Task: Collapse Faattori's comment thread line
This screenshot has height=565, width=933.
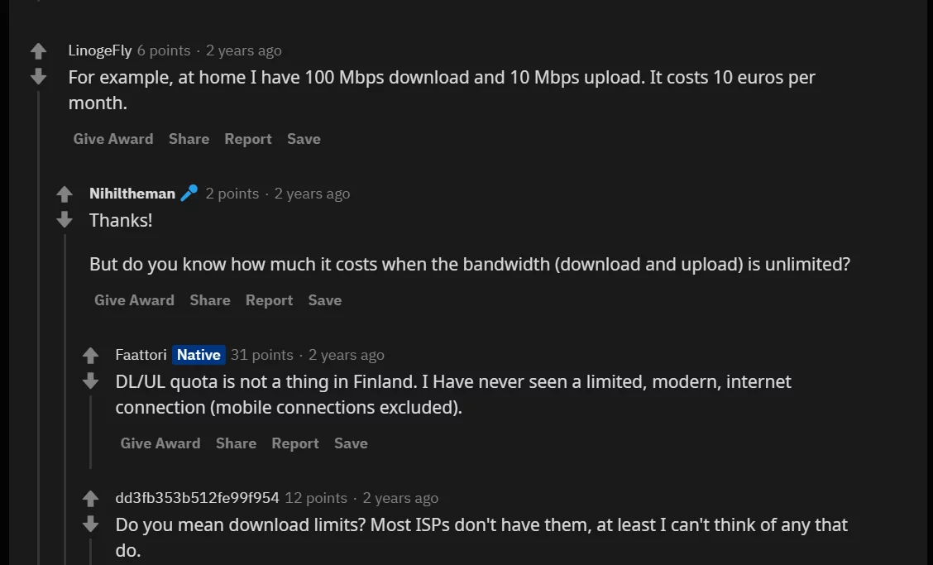Action: pos(90,432)
